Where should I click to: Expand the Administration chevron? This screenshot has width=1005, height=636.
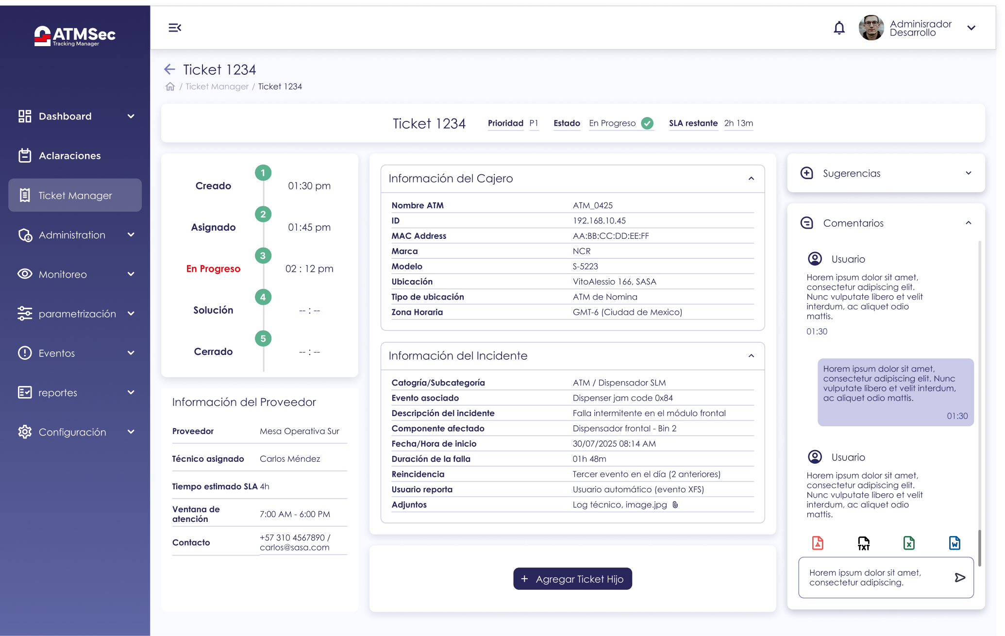coord(131,234)
